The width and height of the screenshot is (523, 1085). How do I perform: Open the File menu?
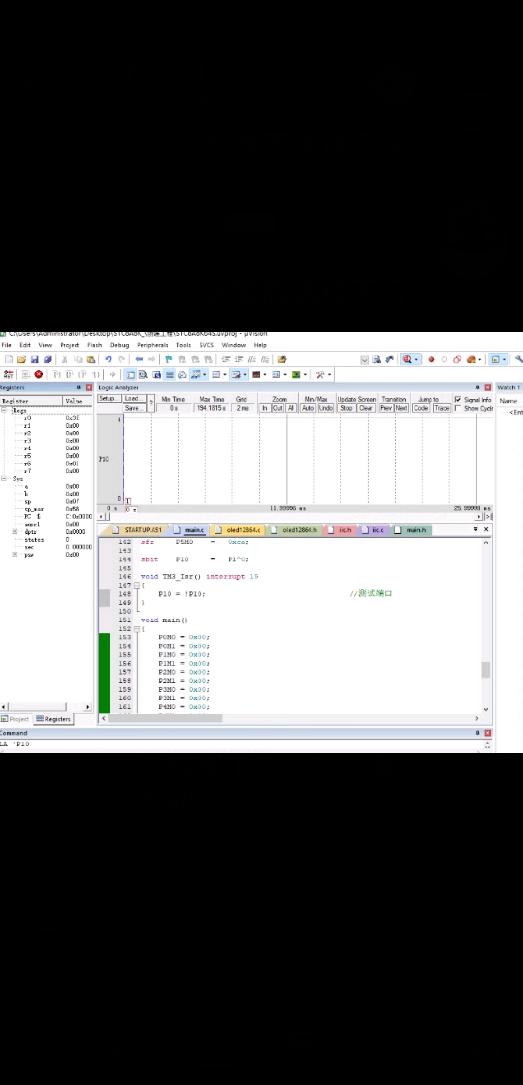[7, 345]
